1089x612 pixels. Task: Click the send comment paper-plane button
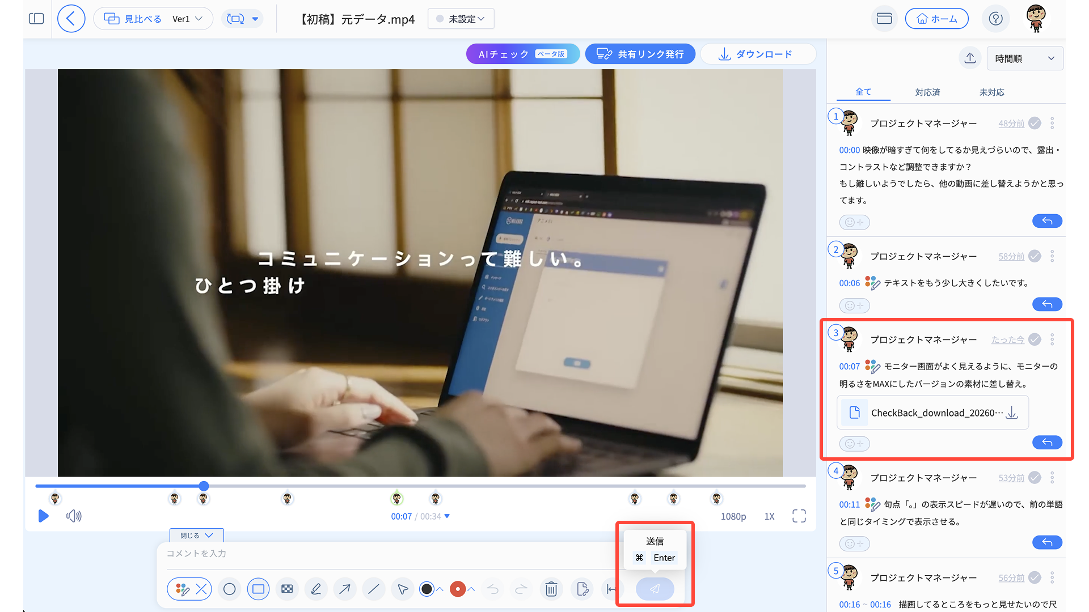[655, 589]
